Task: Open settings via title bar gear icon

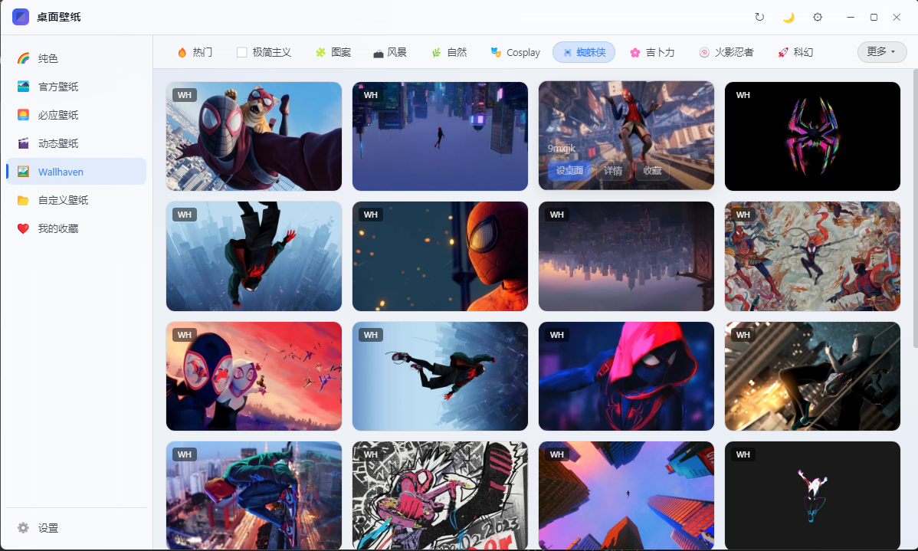Action: [x=818, y=17]
